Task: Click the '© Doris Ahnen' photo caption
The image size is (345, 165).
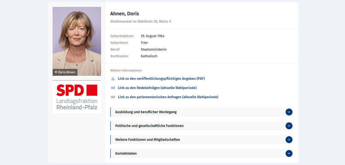Action: tap(65, 72)
